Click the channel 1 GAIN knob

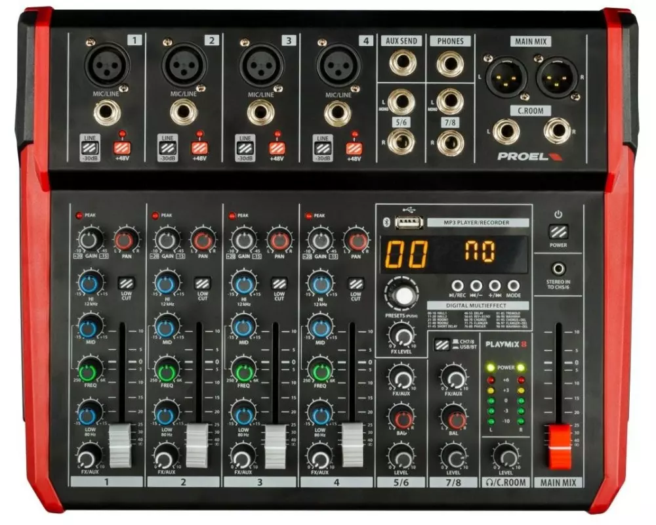point(89,240)
